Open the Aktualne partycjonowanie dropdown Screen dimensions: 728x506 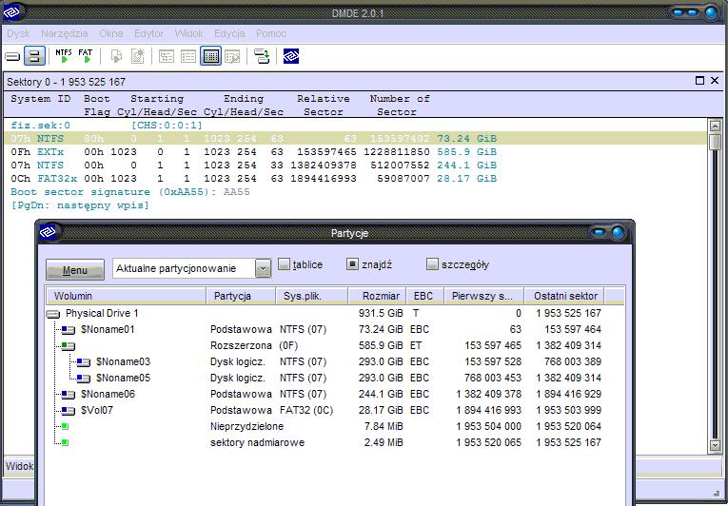pyautogui.click(x=263, y=268)
